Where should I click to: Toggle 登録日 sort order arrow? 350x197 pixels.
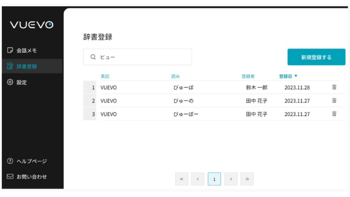tap(296, 76)
